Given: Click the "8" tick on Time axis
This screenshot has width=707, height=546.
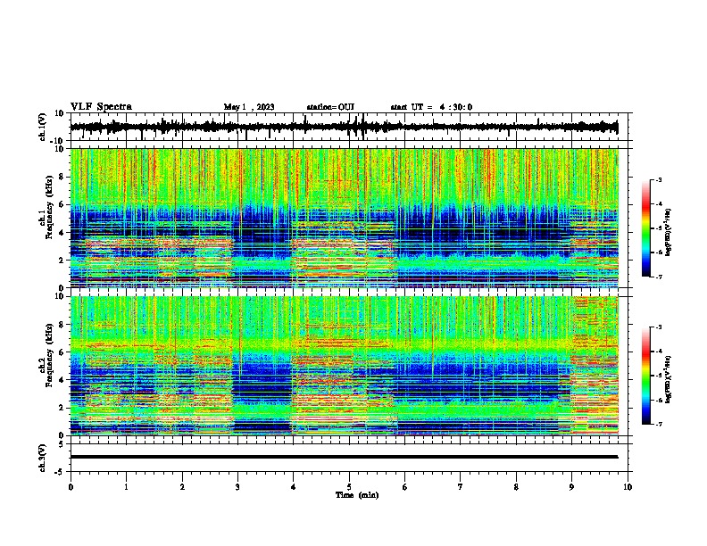Looking at the screenshot, I should [x=516, y=487].
